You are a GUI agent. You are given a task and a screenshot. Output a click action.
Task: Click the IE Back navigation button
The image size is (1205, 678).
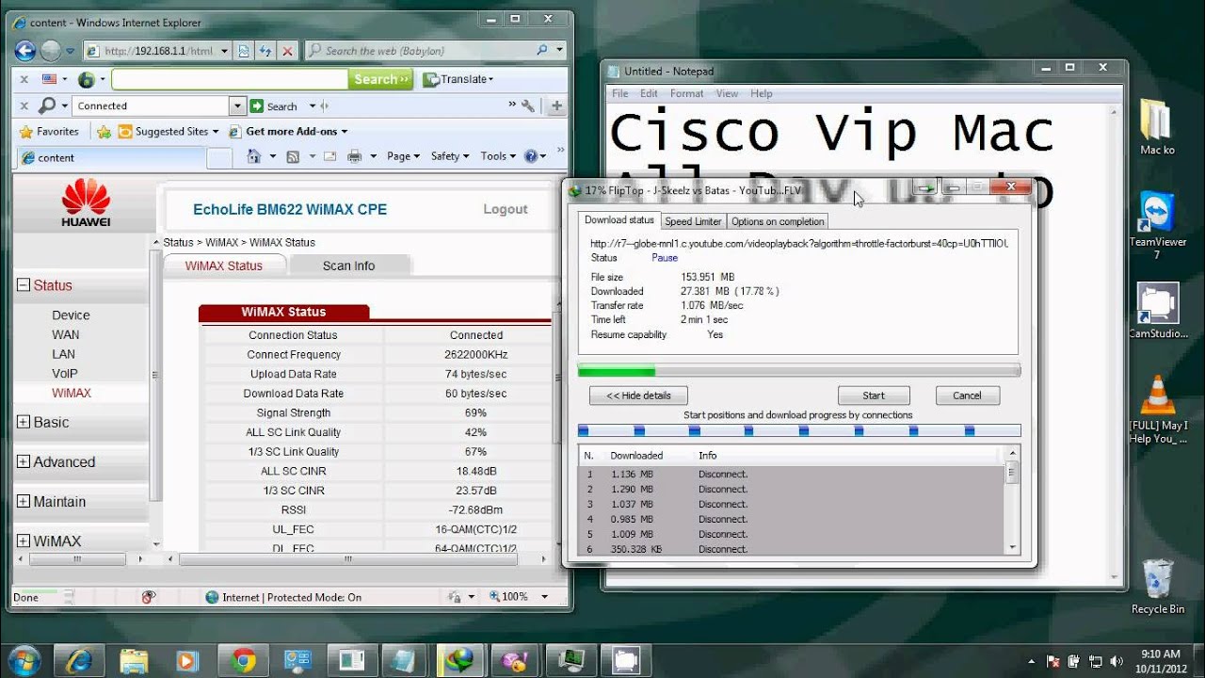pyautogui.click(x=25, y=51)
